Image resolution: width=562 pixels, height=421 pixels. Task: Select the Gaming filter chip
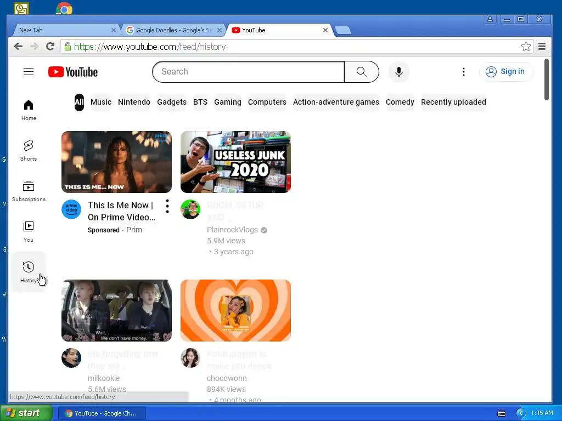pyautogui.click(x=228, y=102)
